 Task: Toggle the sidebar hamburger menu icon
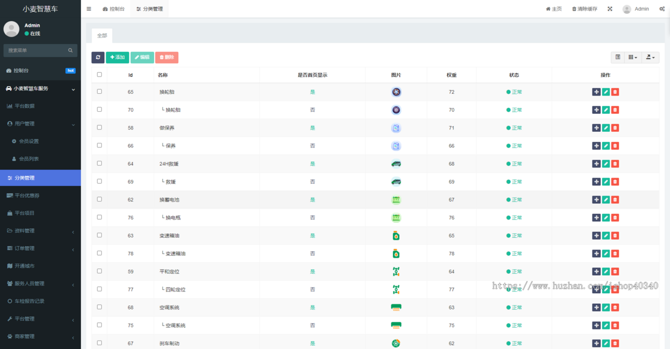pos(89,9)
